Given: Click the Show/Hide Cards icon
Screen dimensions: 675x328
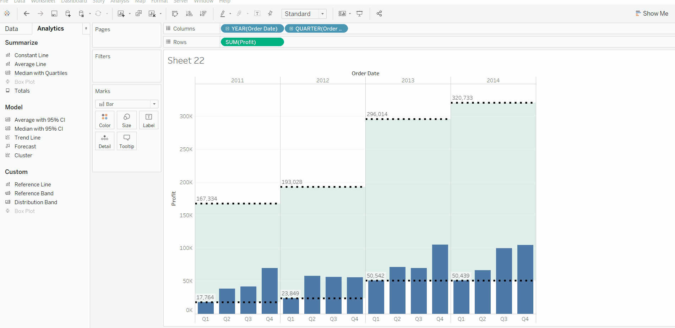Looking at the screenshot, I should [342, 13].
